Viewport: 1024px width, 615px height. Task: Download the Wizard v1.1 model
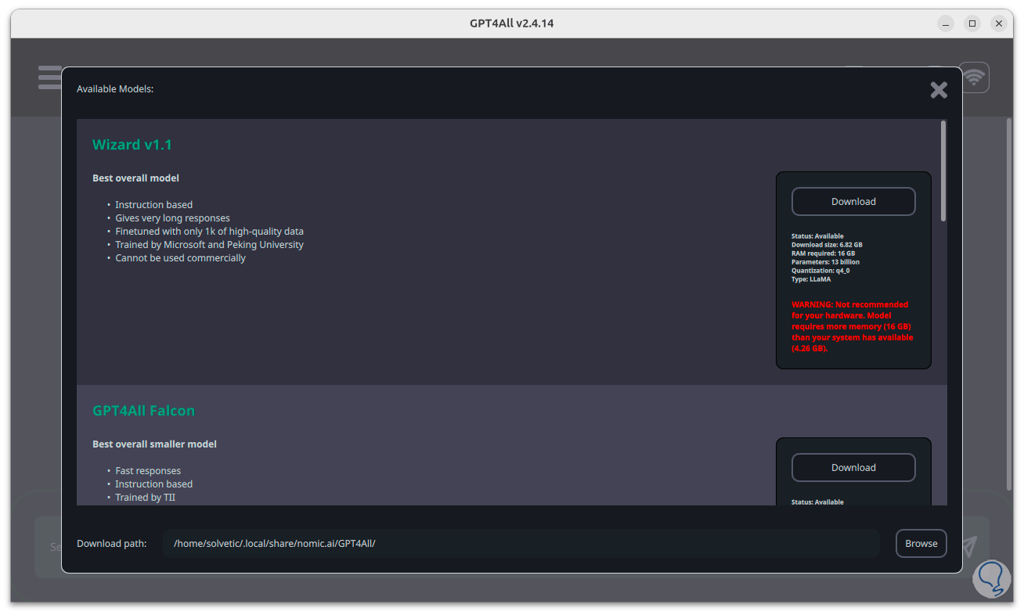pos(853,201)
